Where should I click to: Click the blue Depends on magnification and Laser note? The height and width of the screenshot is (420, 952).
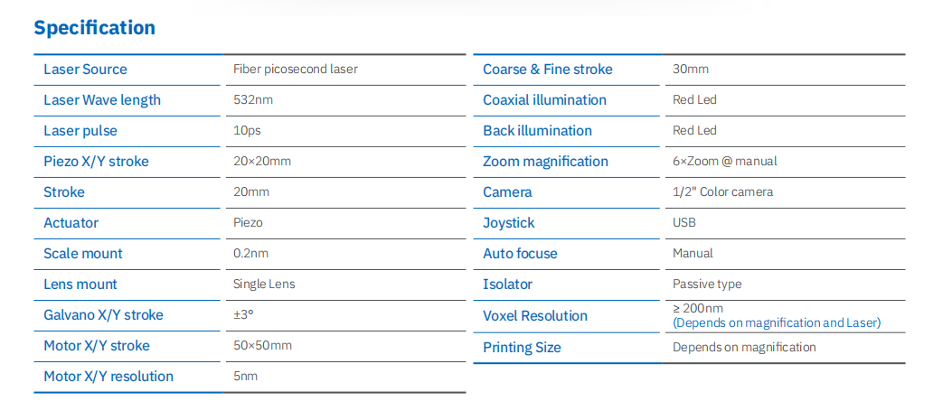[777, 323]
